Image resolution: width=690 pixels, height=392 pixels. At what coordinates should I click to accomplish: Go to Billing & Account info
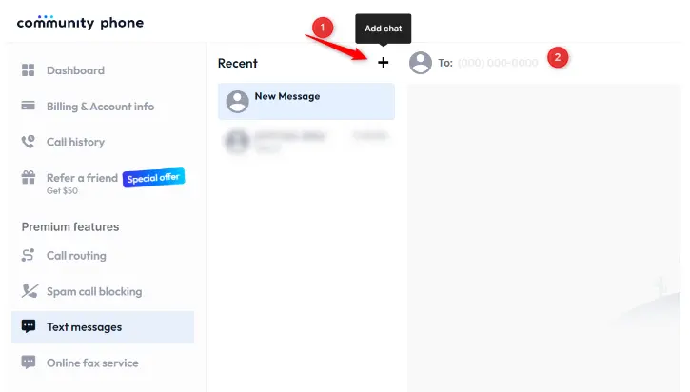pyautogui.click(x=100, y=107)
